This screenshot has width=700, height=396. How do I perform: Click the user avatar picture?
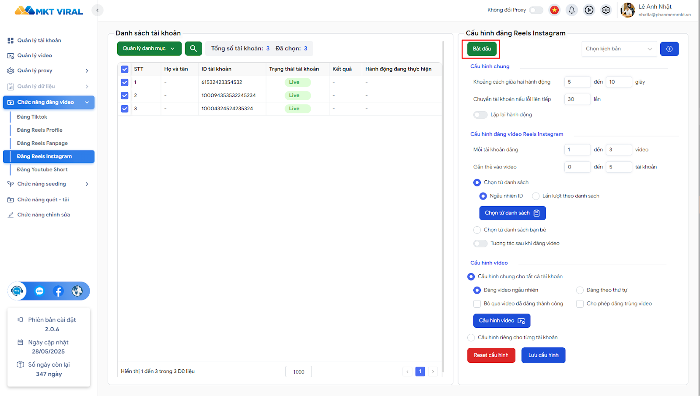point(627,10)
